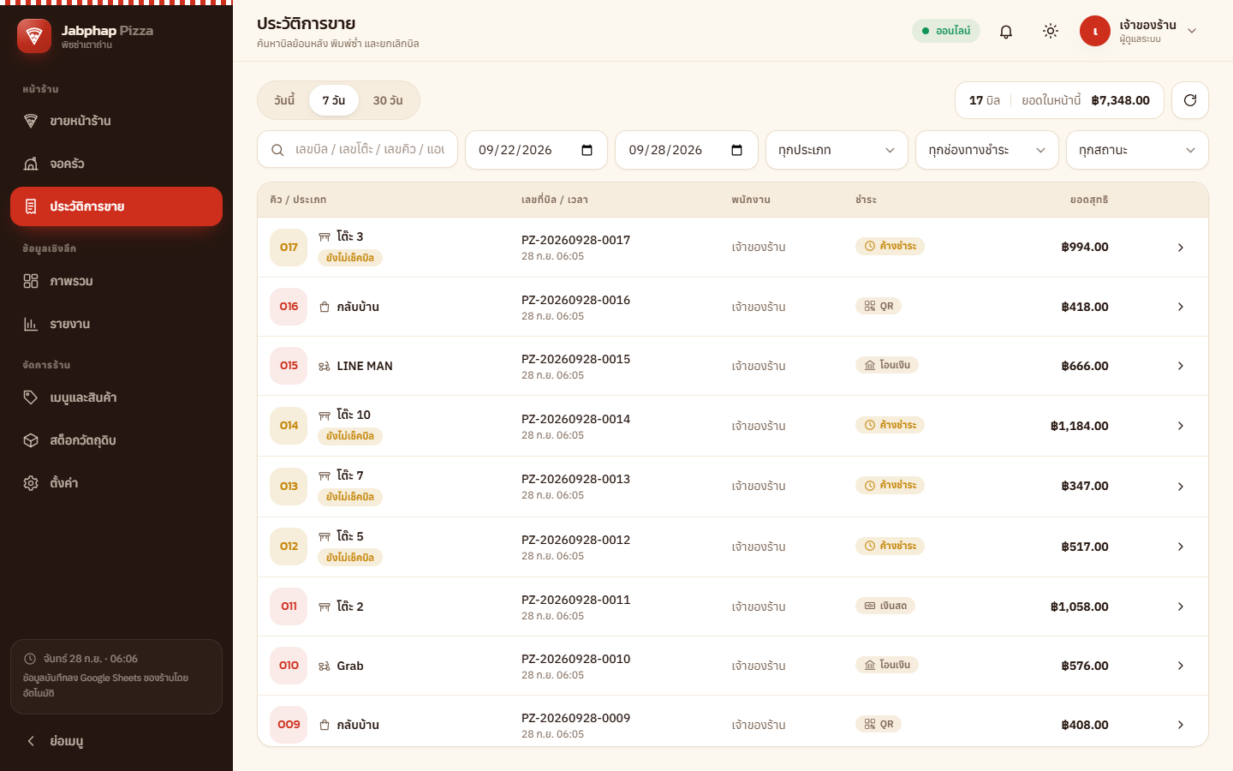The width and height of the screenshot is (1233, 771).
Task: Open ทุกสถานะ status dropdown
Action: click(1137, 150)
